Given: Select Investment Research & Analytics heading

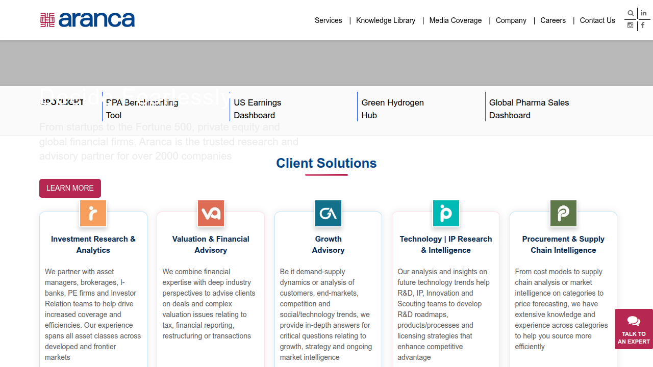Looking at the screenshot, I should pyautogui.click(x=93, y=245).
